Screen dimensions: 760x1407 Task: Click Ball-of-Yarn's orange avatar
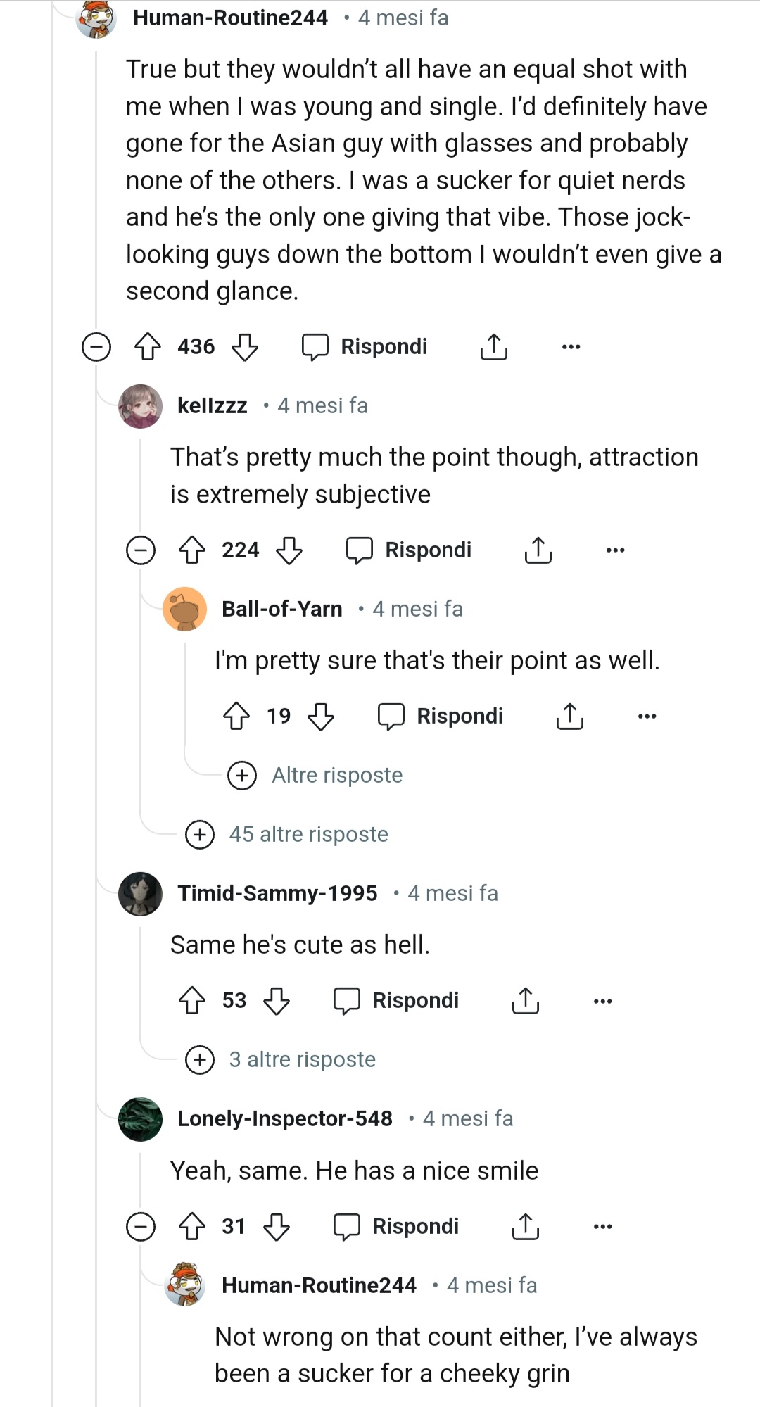[x=185, y=609]
